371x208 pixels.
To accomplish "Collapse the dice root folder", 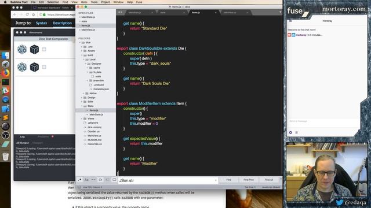I will click(80, 43).
